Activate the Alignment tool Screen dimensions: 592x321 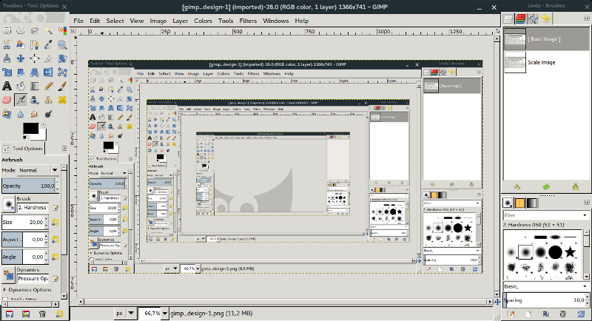pyautogui.click(x=34, y=58)
